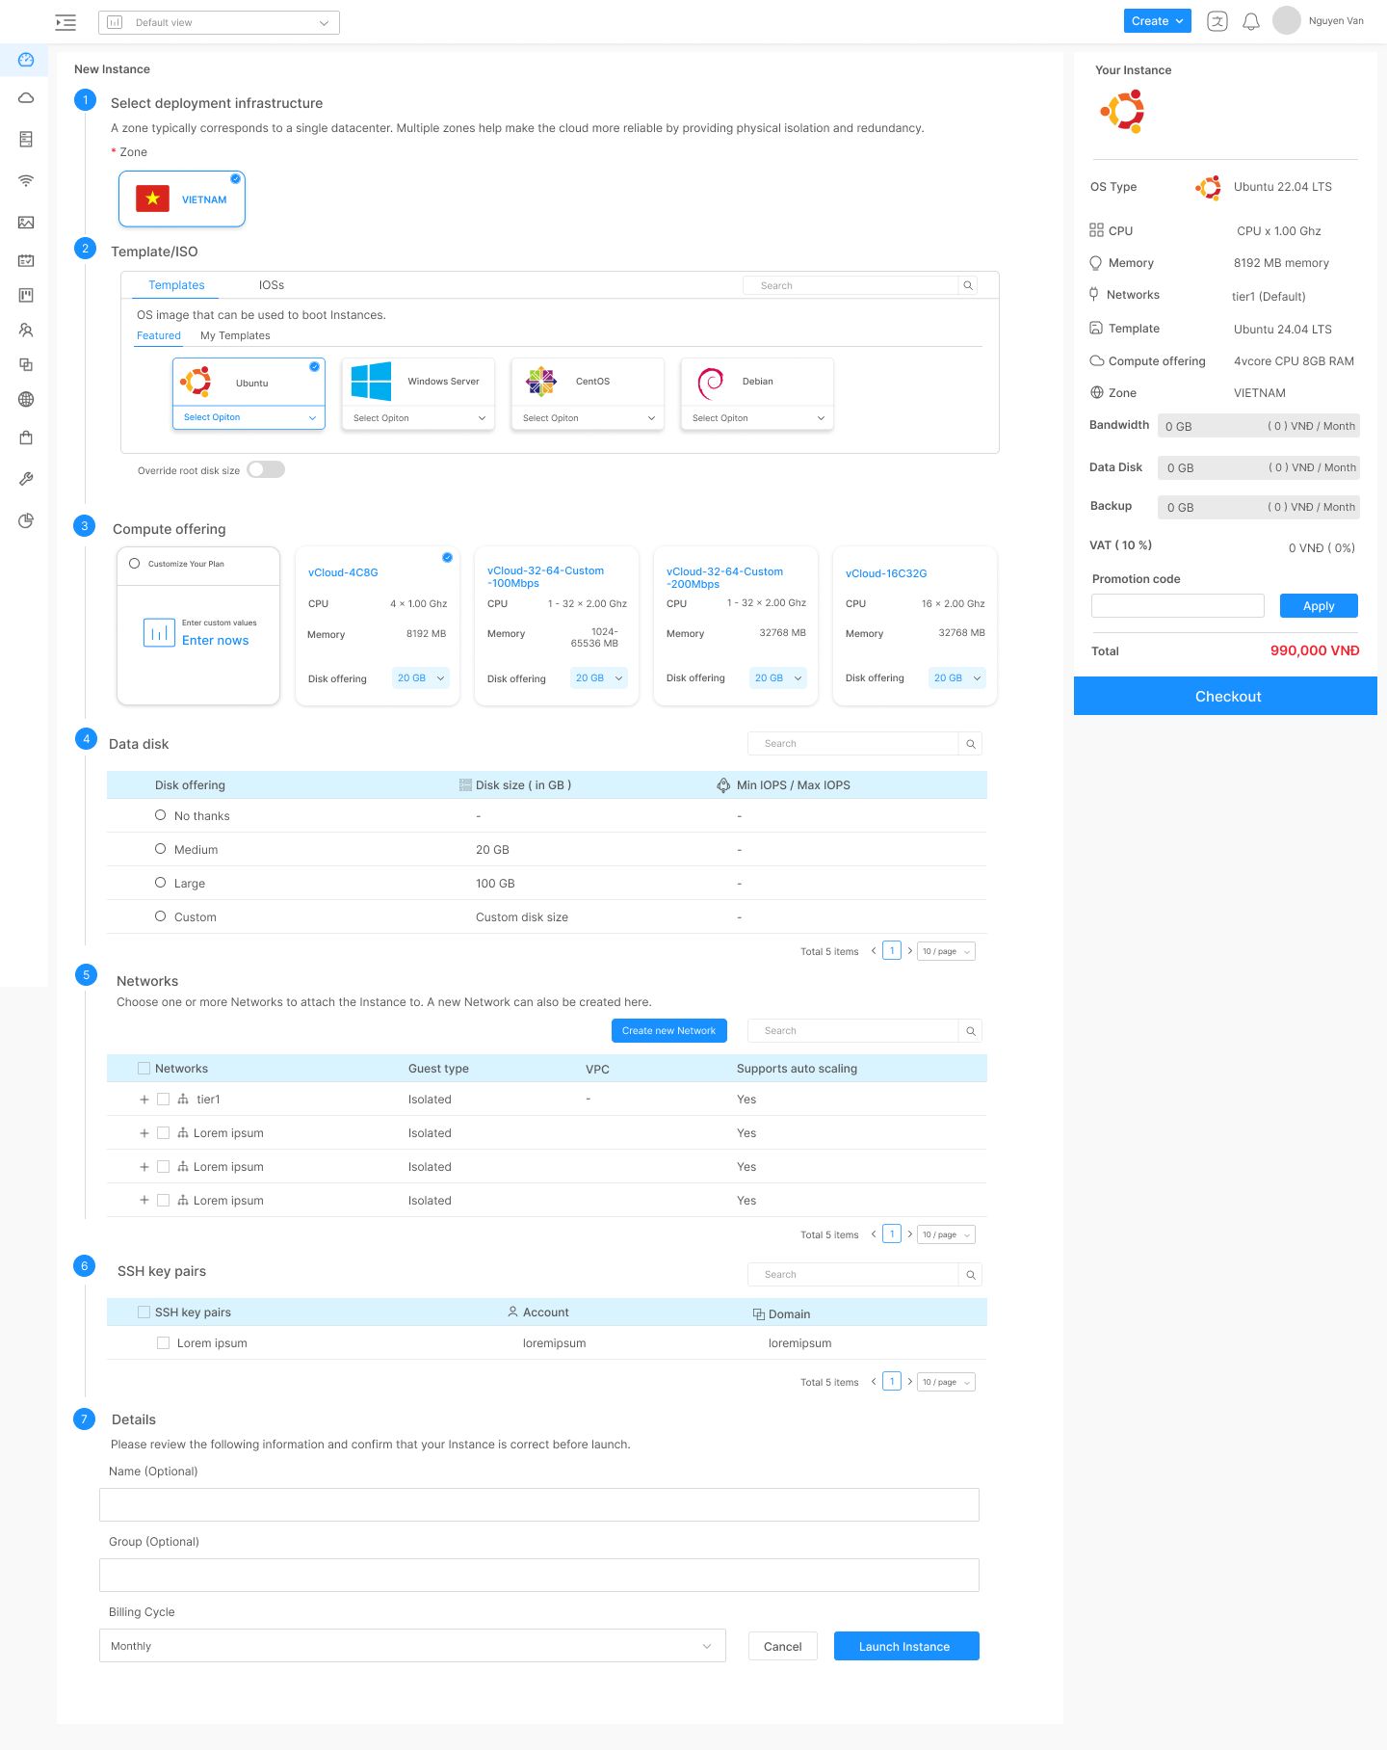Click the Create button in header
Screen dimensions: 1387x1750
coord(1158,21)
